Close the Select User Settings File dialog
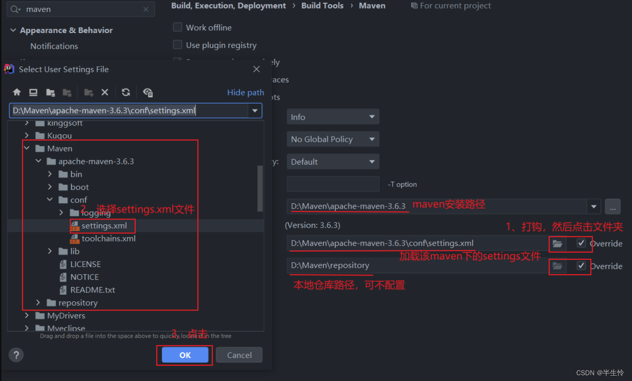 click(x=256, y=69)
